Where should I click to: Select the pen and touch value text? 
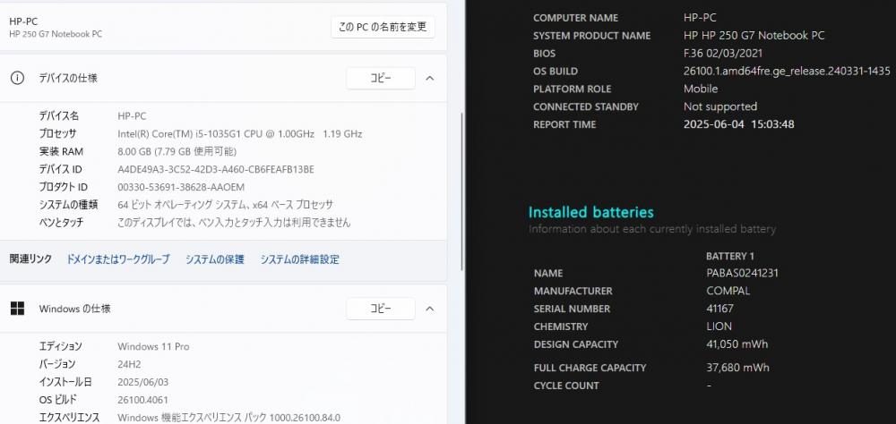coord(234,223)
